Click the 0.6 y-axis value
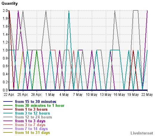 (5, 66)
